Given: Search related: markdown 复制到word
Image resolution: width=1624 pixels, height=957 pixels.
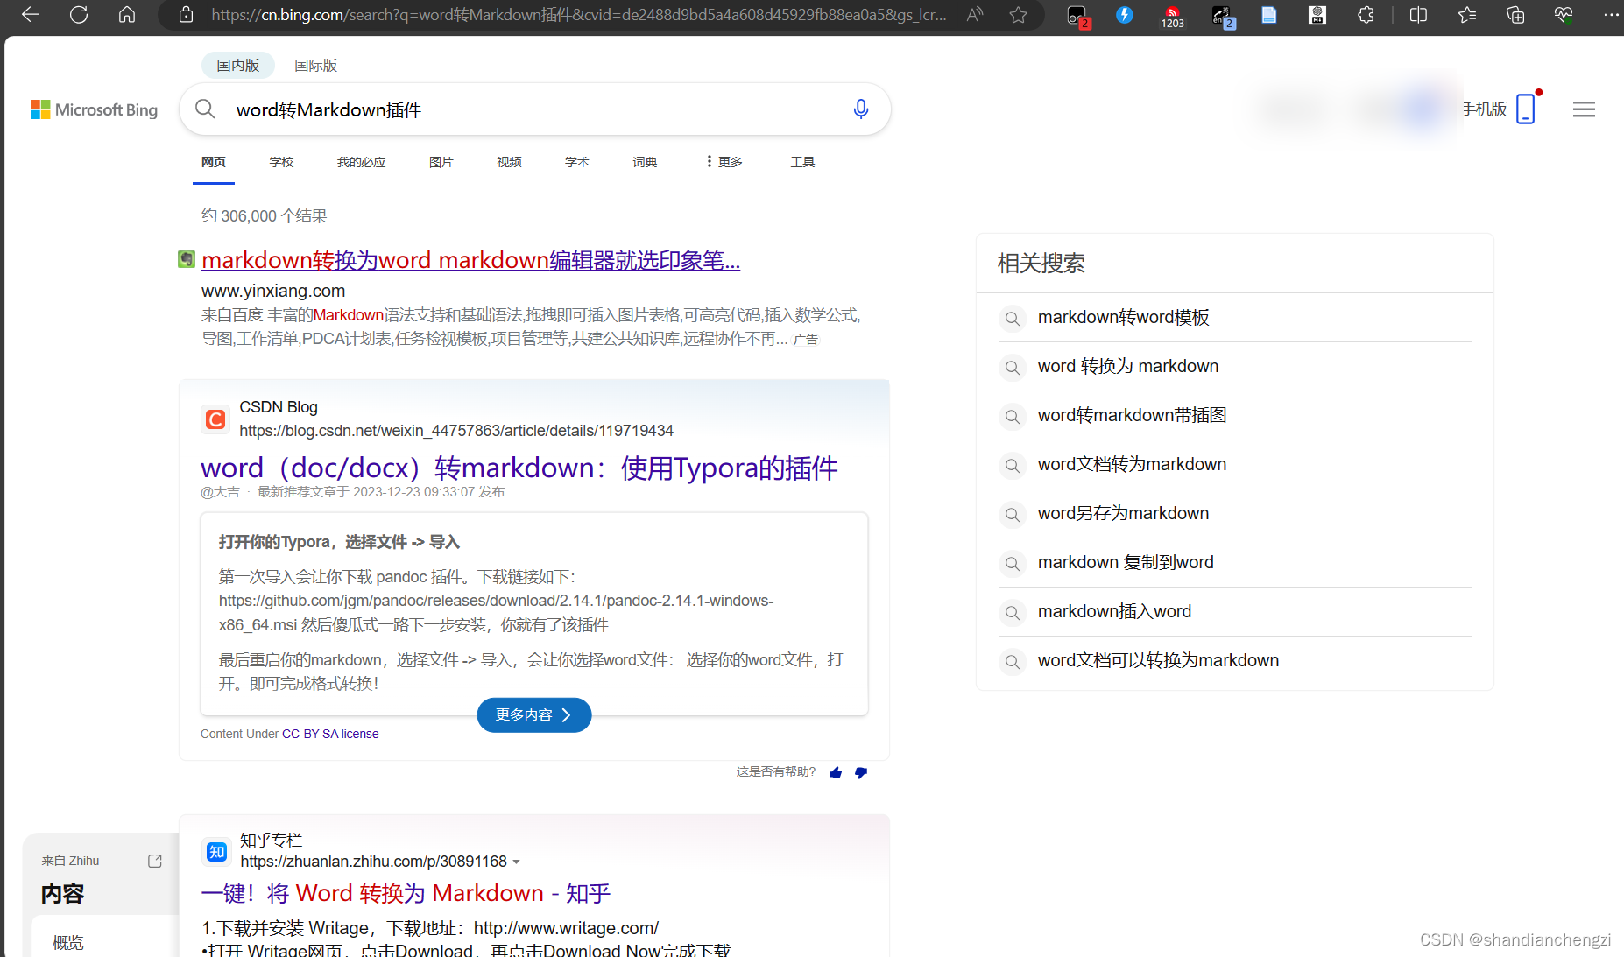Looking at the screenshot, I should pyautogui.click(x=1126, y=562).
